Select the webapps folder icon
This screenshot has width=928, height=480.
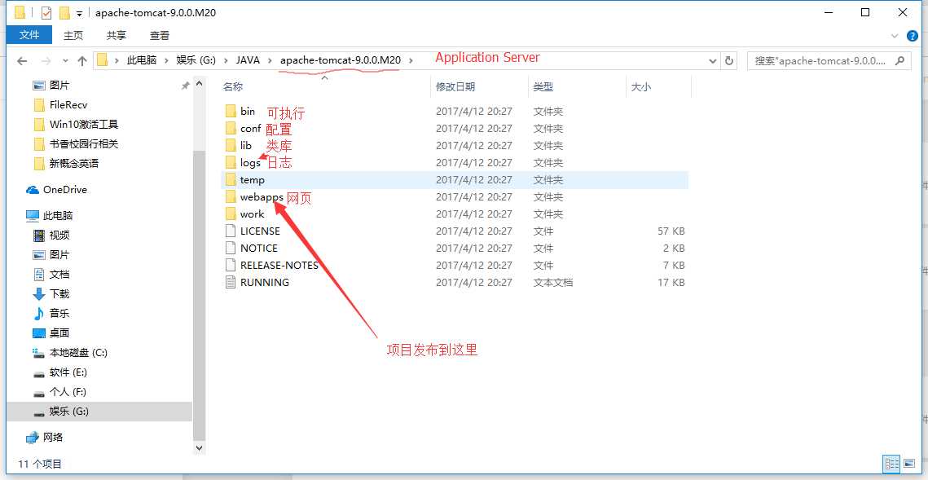[x=231, y=197]
